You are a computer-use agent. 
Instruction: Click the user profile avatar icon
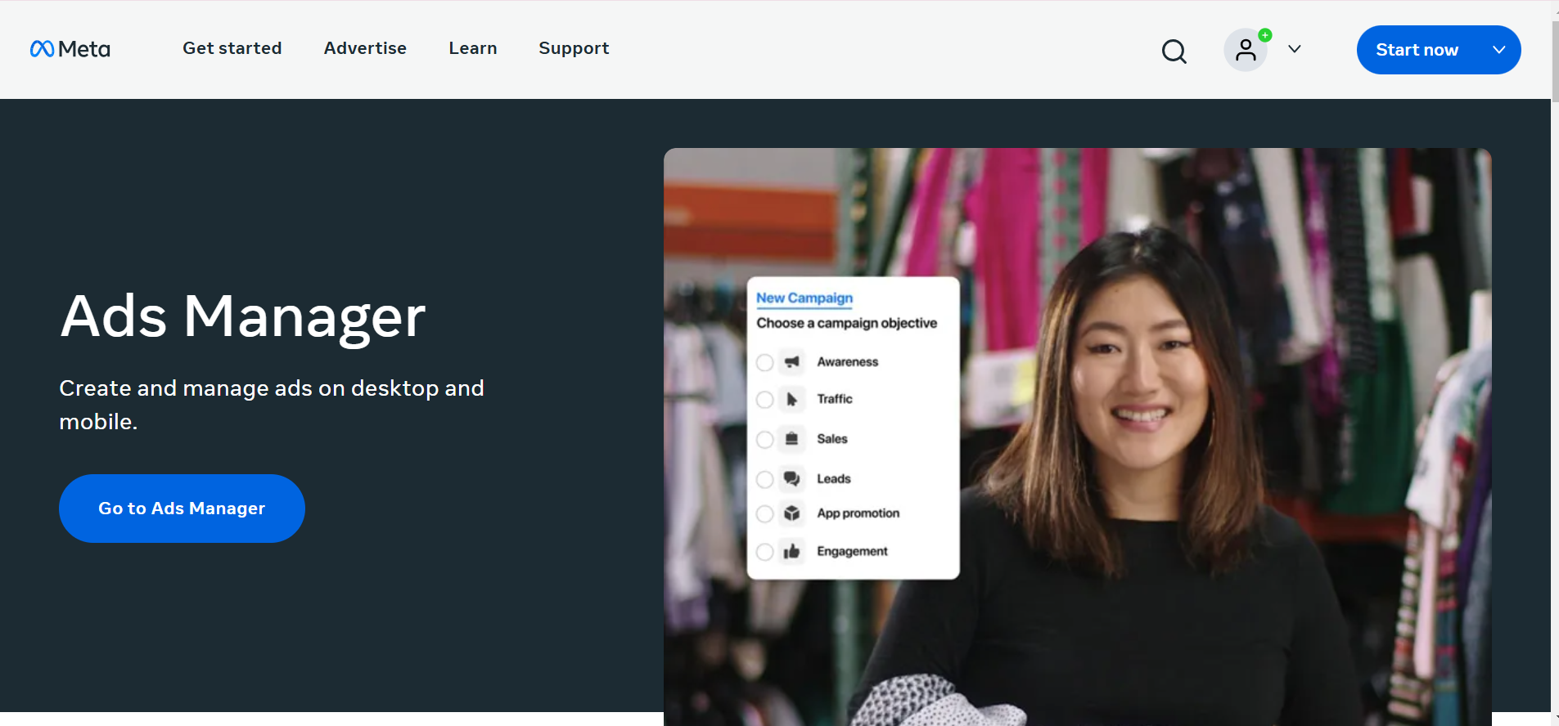click(1246, 50)
